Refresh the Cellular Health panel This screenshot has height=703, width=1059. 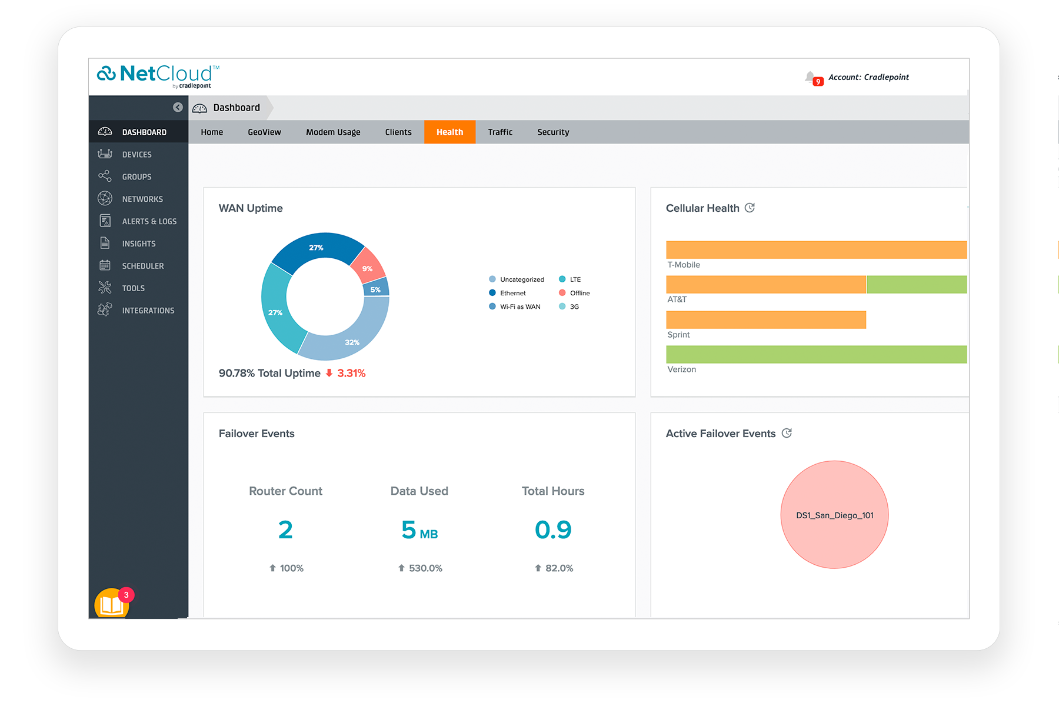pyautogui.click(x=750, y=208)
